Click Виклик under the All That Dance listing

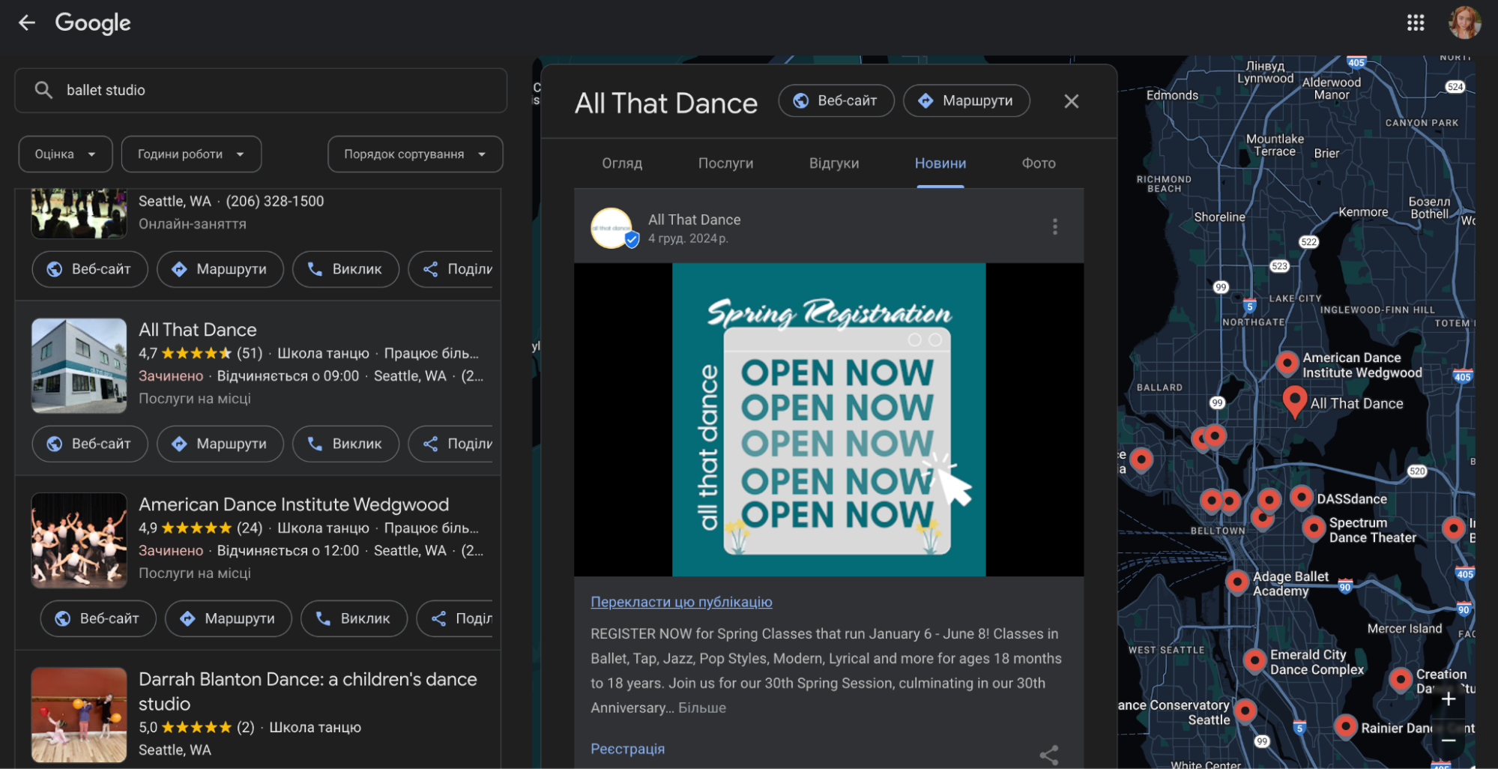tap(345, 444)
